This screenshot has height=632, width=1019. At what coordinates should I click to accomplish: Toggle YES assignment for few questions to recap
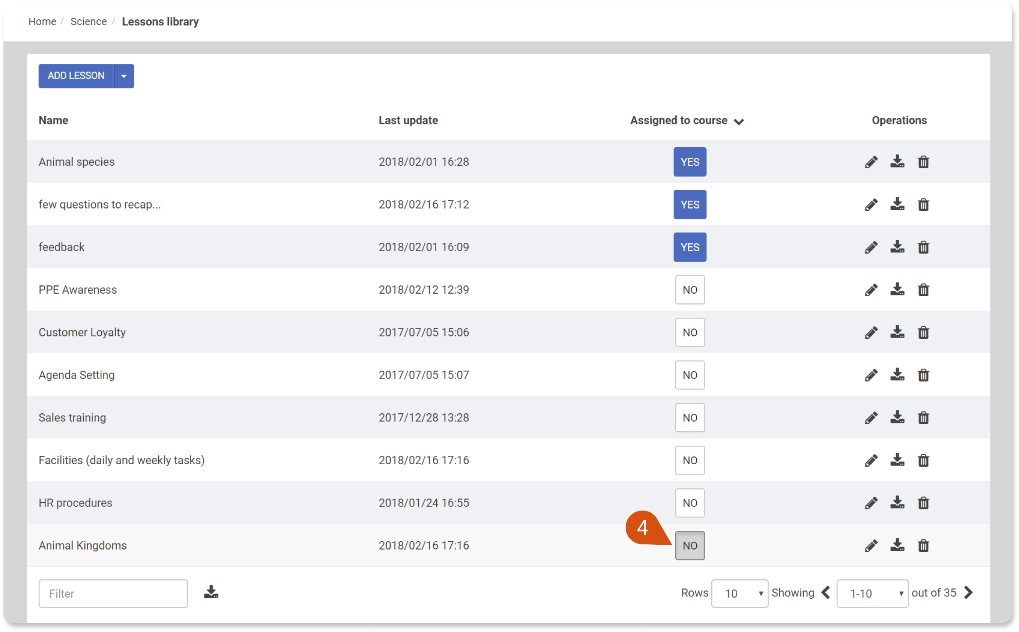click(690, 205)
